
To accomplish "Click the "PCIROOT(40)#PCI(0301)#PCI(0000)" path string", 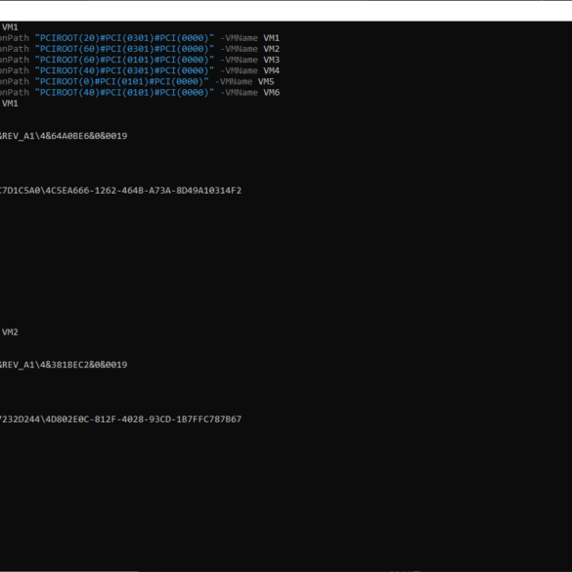I will pyautogui.click(x=124, y=70).
